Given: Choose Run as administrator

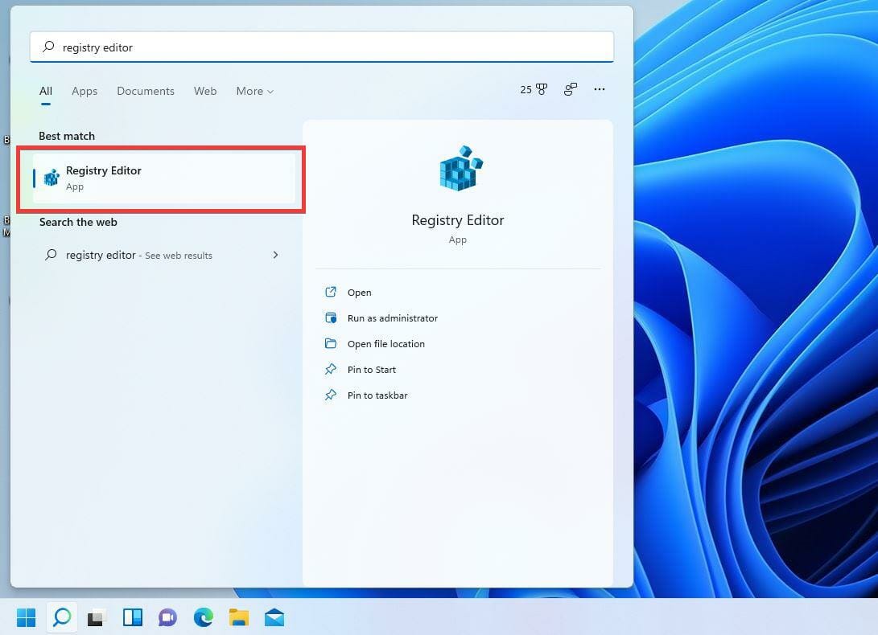Looking at the screenshot, I should pos(393,317).
